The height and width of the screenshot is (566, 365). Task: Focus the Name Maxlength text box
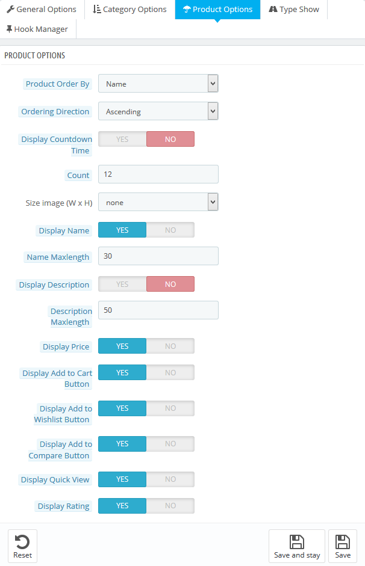158,256
